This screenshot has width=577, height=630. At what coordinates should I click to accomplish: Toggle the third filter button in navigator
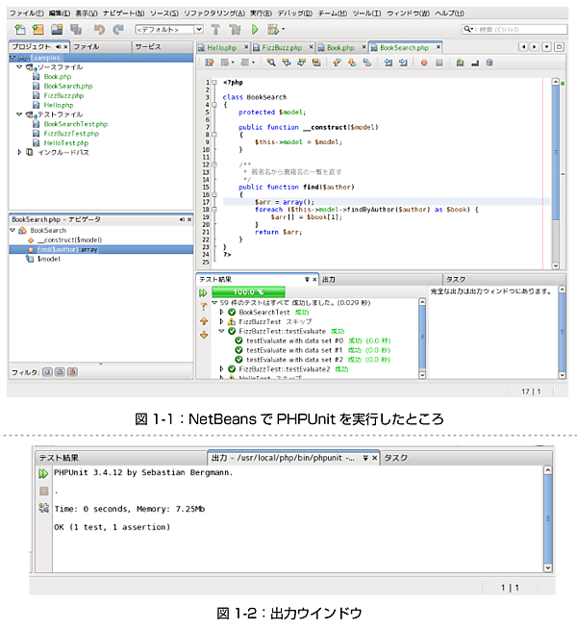click(71, 371)
